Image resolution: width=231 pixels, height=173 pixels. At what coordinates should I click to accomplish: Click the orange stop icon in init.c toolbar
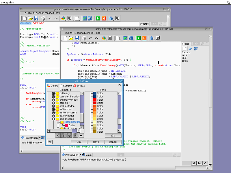[x=104, y=18]
